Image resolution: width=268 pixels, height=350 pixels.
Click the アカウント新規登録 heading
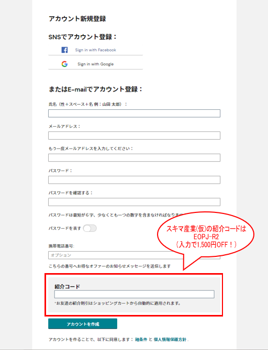click(x=77, y=19)
